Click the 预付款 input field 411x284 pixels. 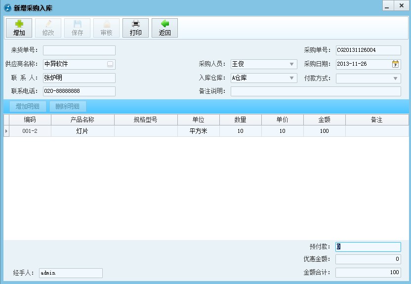368,247
